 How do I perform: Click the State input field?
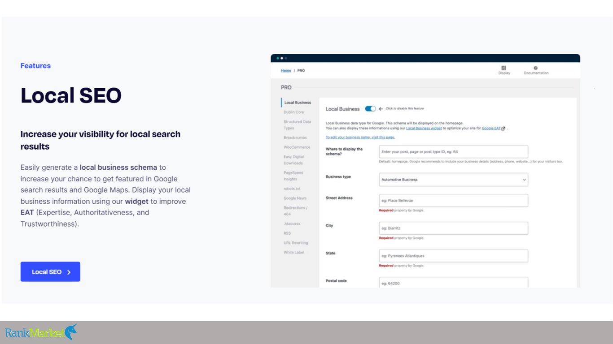pyautogui.click(x=453, y=256)
